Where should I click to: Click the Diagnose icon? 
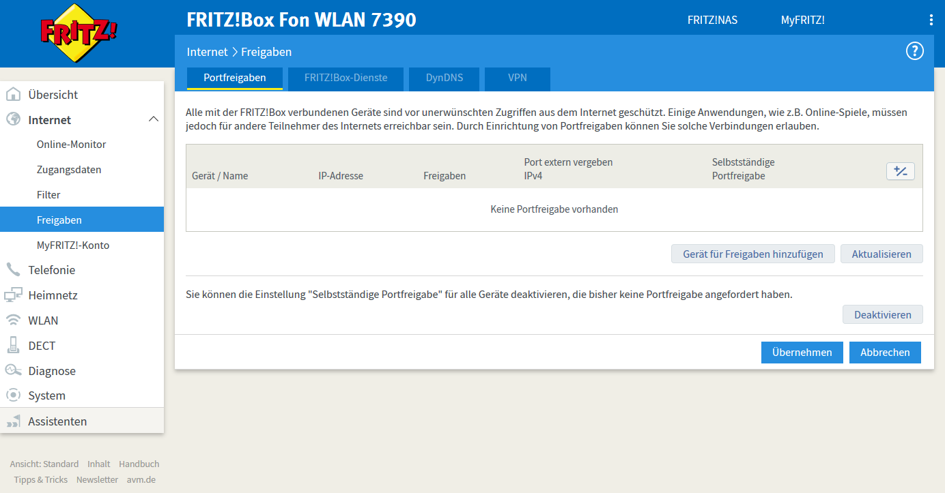(x=13, y=370)
